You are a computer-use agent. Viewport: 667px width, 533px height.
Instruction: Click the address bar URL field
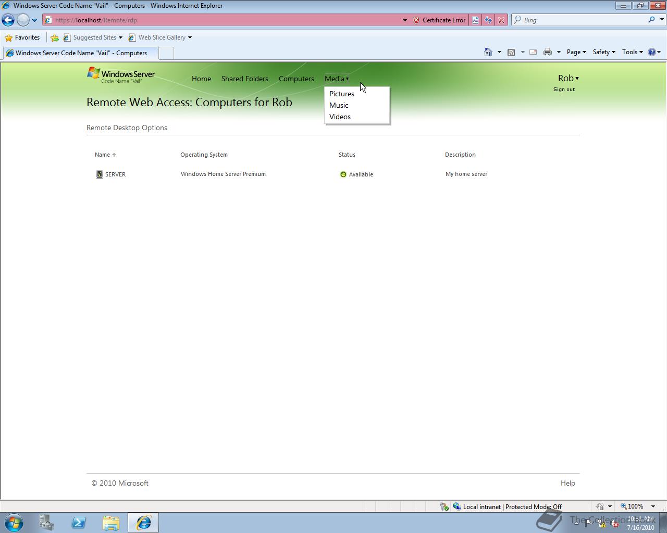tap(221, 20)
